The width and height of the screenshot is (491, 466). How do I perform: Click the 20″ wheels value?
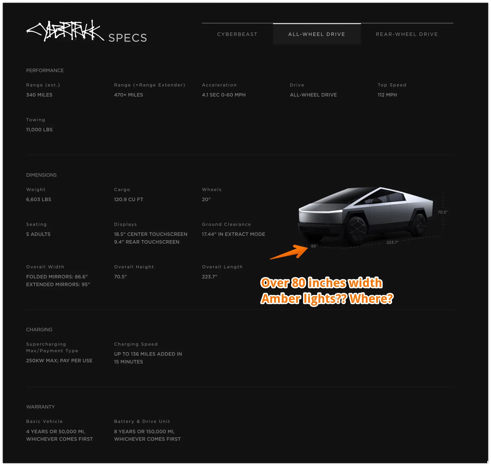(x=206, y=199)
